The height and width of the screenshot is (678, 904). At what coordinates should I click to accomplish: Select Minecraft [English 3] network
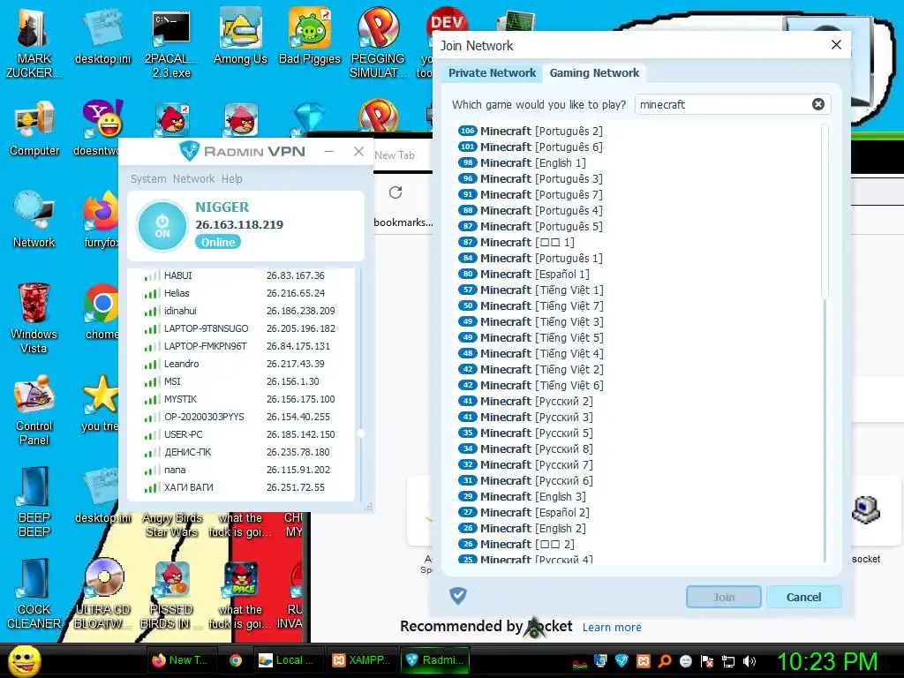tap(522, 496)
